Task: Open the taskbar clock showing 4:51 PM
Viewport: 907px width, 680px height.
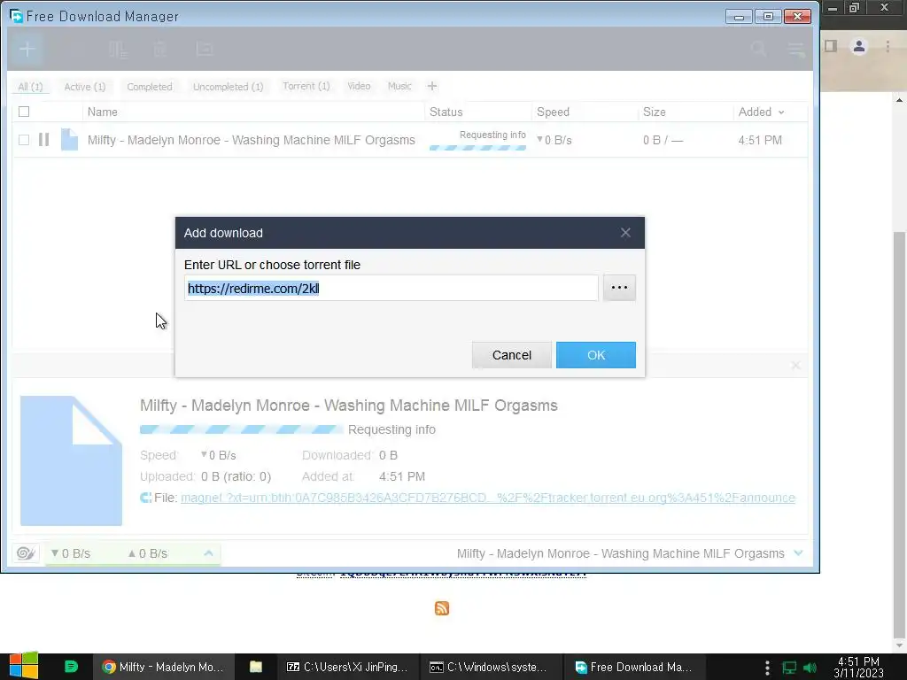Action: pos(858,667)
